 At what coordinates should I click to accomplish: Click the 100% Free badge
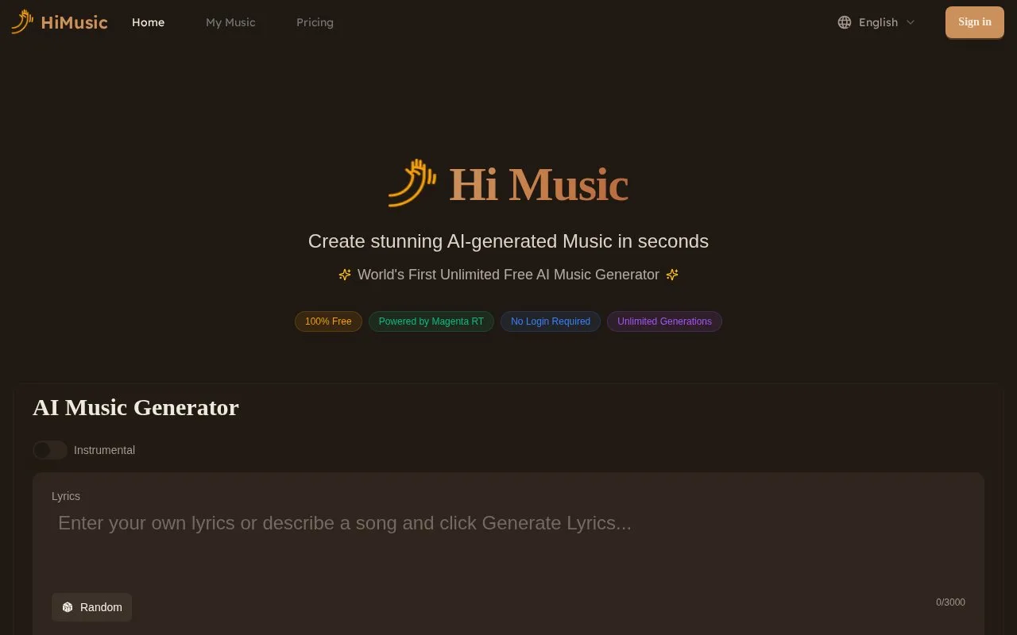[328, 321]
